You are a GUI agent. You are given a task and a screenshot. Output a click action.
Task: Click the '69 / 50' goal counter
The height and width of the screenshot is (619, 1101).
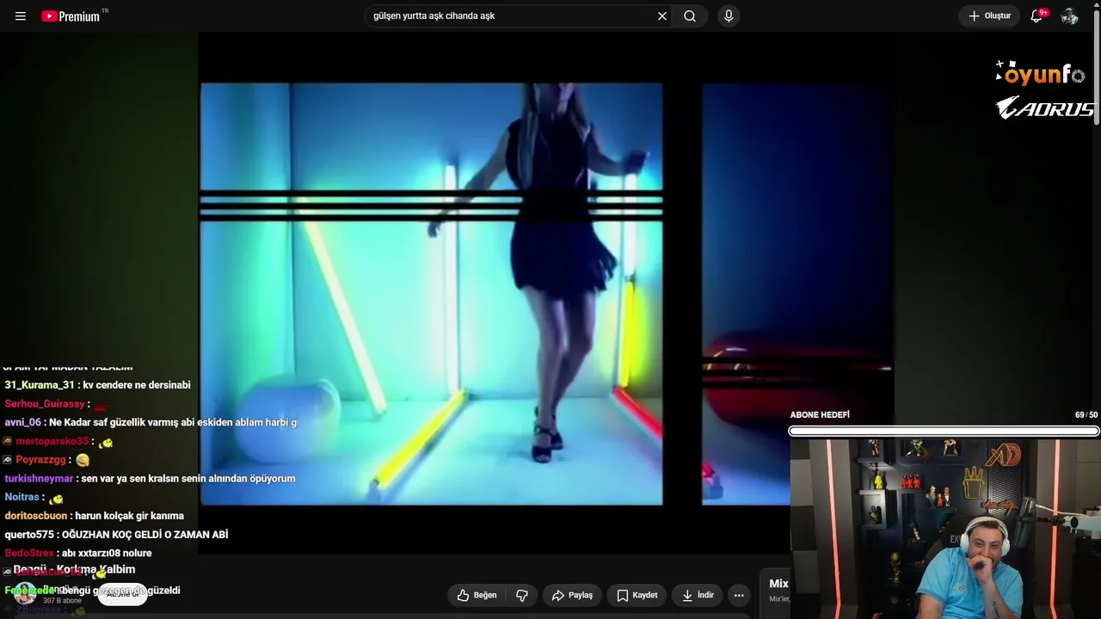[x=1086, y=415]
